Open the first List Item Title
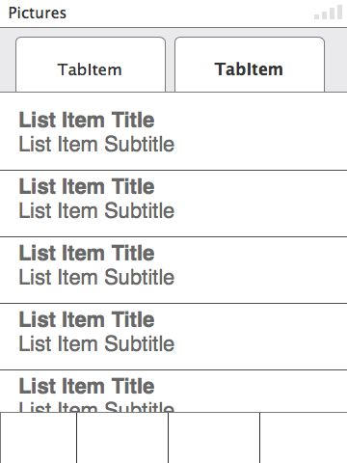The width and height of the screenshot is (347, 463). 87,120
